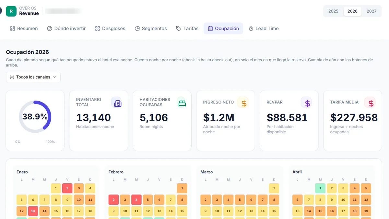Image resolution: width=389 pixels, height=219 pixels.
Task: Select Enero day 2 red cell
Action: coord(67,188)
